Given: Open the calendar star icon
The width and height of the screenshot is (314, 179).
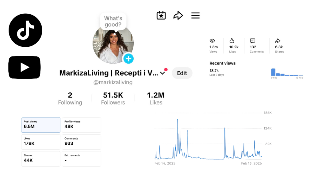Looking at the screenshot, I should point(161,16).
